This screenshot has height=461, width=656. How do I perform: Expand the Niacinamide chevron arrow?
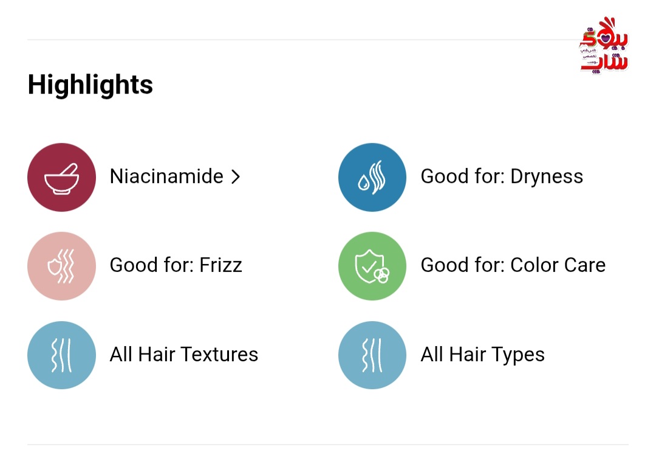pyautogui.click(x=236, y=177)
